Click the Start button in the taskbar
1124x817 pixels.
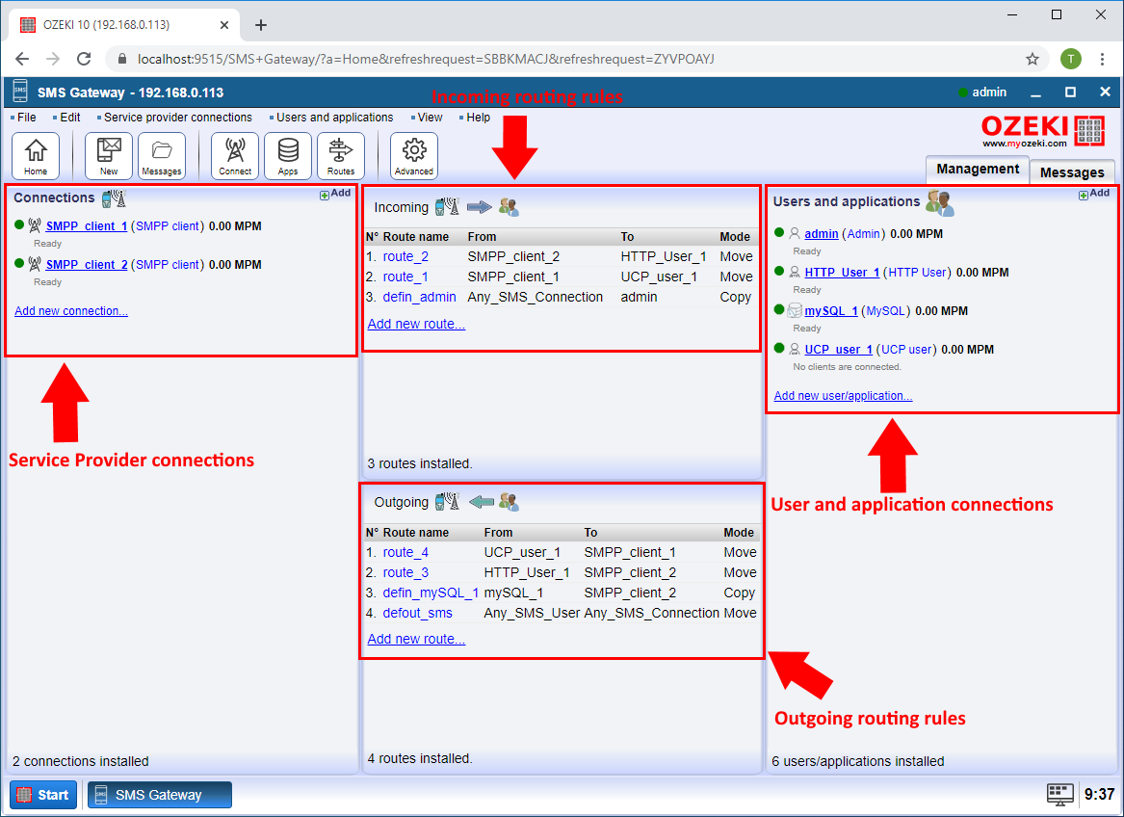43,795
